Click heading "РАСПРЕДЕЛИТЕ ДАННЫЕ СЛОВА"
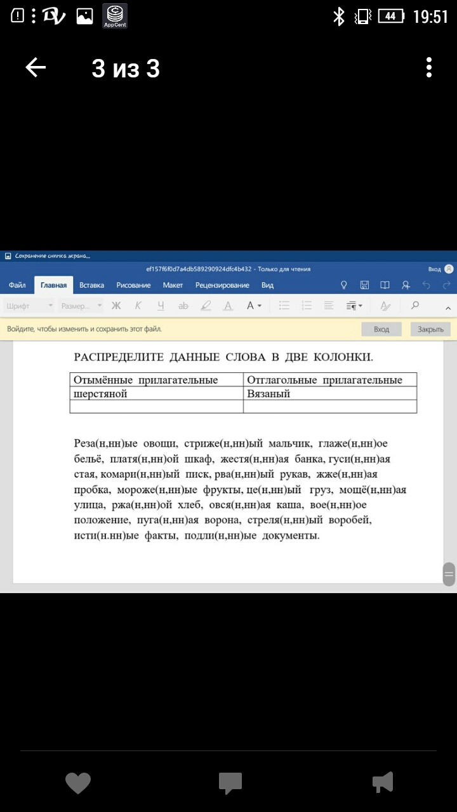The height and width of the screenshot is (812, 457). click(x=170, y=357)
